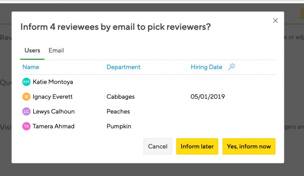This screenshot has height=176, width=304.
Task: Choose the Inform later button
Action: (197, 146)
